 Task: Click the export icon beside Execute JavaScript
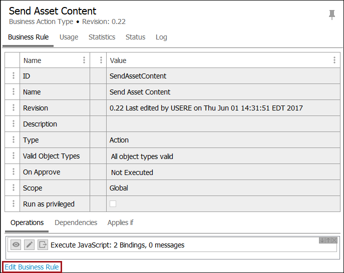click(43, 245)
